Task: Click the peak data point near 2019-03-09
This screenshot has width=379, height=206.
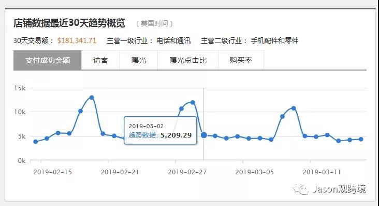Action: pos(294,108)
